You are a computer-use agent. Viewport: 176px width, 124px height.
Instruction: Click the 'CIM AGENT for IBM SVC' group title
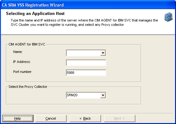pyautogui.click(x=27, y=44)
